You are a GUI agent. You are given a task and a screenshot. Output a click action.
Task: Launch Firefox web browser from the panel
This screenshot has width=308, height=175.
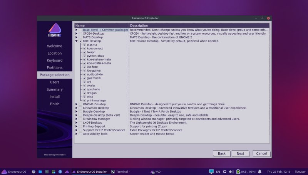click(33, 172)
